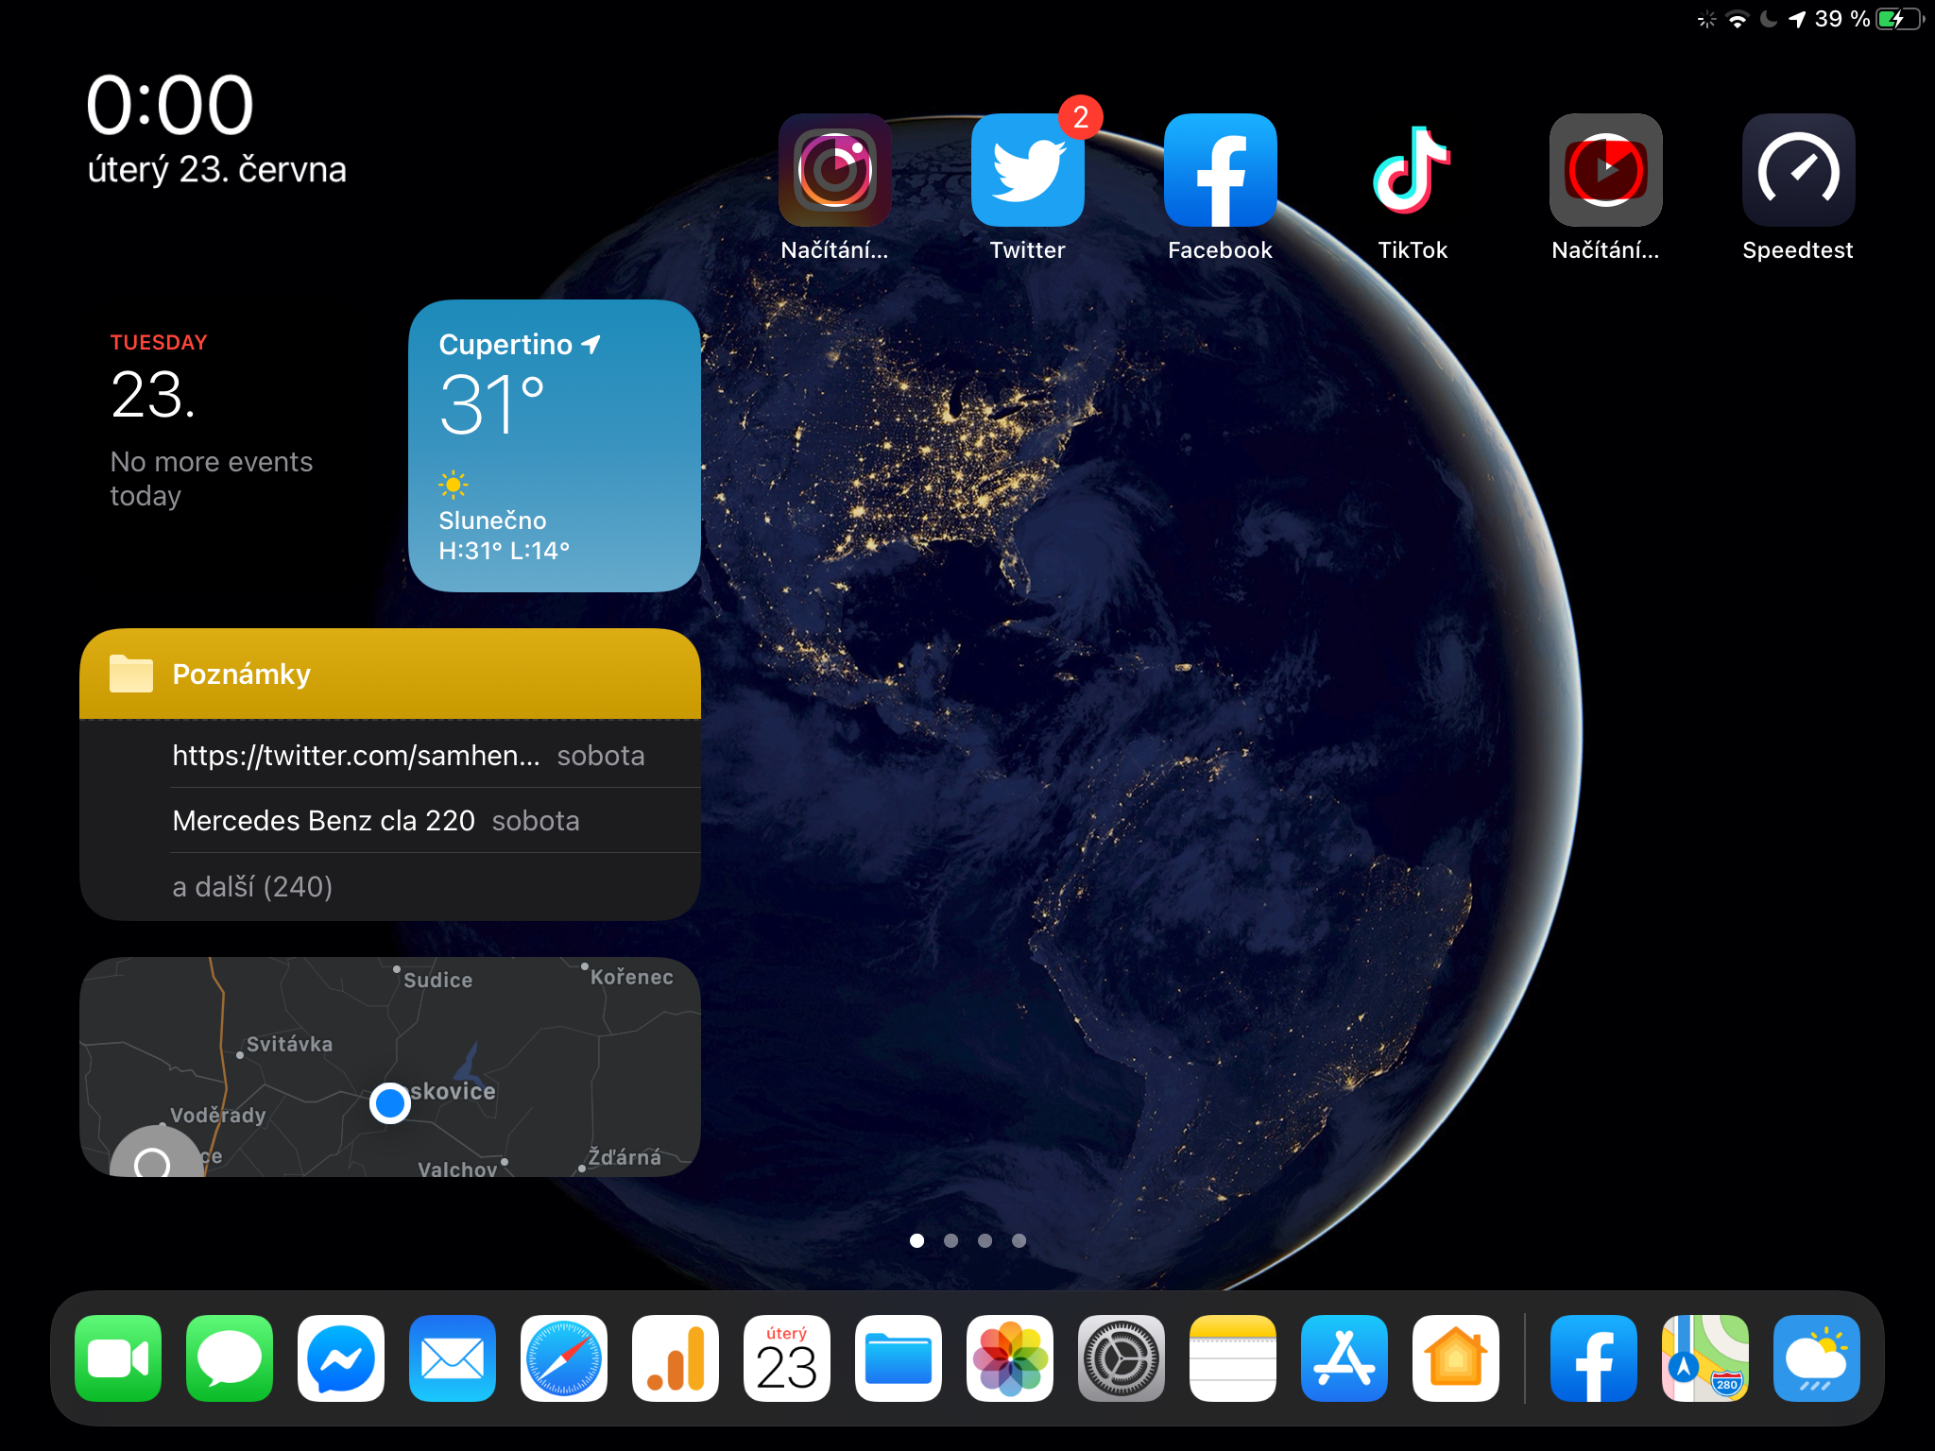Image resolution: width=1935 pixels, height=1451 pixels.
Task: Open Files app in dock
Action: [898, 1357]
